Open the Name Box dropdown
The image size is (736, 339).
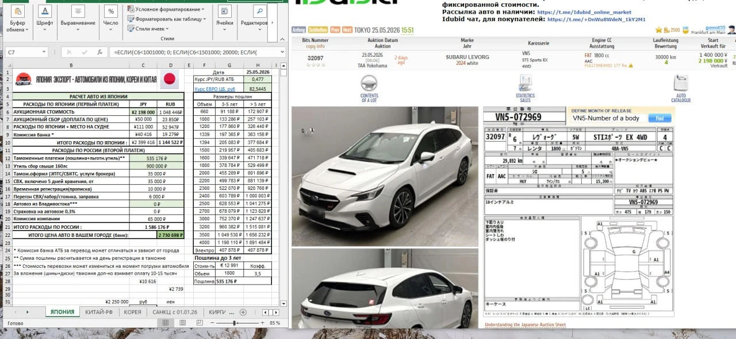(44, 52)
